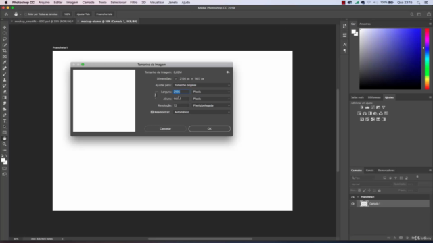Select the Pen tool
Image resolution: width=433 pixels, height=243 pixels.
click(x=5, y=115)
